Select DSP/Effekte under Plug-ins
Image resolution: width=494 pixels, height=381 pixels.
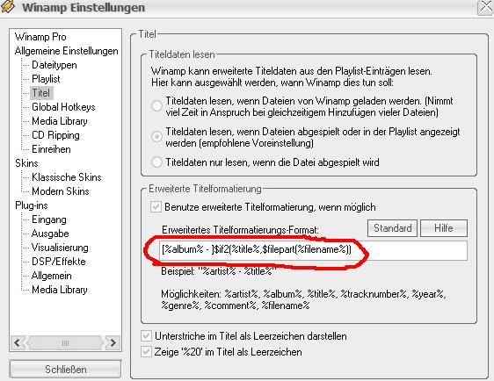pyautogui.click(x=59, y=262)
